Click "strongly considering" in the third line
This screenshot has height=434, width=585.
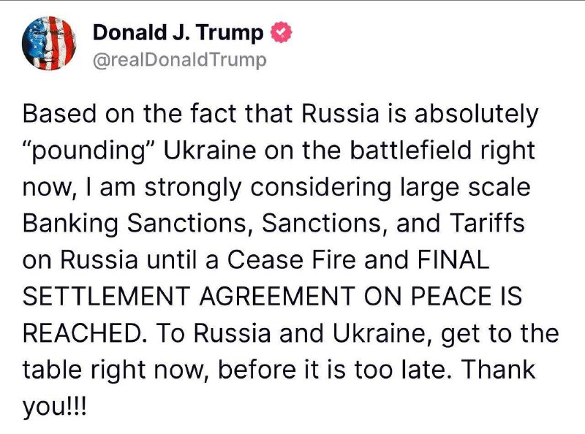268,188
